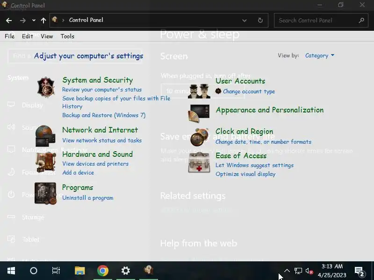
Task: Open Hardware and Sound link
Action: pos(97,154)
